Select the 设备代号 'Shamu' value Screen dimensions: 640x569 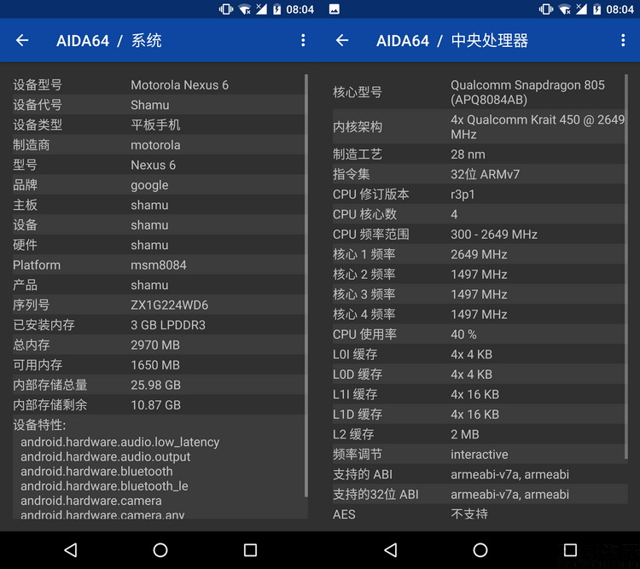click(x=150, y=105)
